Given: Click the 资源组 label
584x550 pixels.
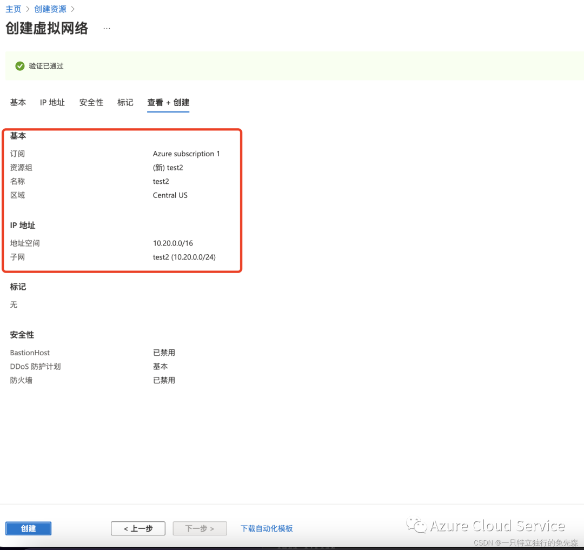Looking at the screenshot, I should click(x=21, y=168).
